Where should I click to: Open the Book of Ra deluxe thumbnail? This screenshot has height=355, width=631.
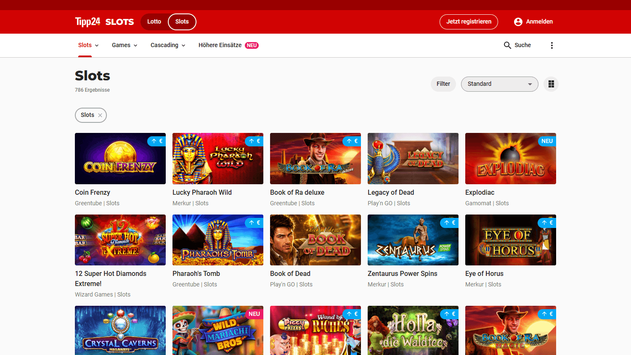pyautogui.click(x=315, y=159)
